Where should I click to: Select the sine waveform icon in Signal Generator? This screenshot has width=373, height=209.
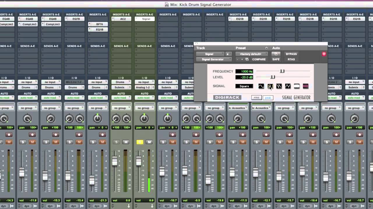(x=261, y=86)
